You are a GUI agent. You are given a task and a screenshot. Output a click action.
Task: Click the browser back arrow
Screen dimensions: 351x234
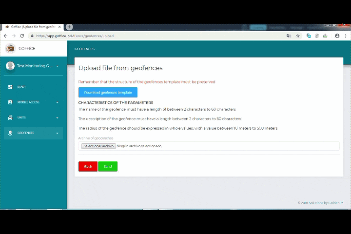pos(5,36)
